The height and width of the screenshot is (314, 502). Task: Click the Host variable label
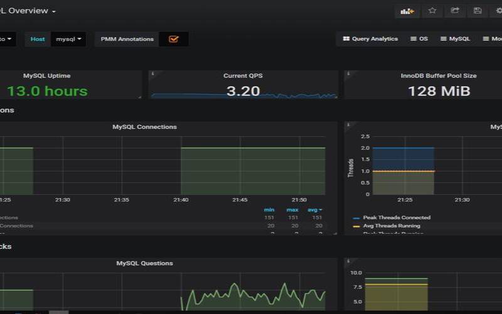38,39
